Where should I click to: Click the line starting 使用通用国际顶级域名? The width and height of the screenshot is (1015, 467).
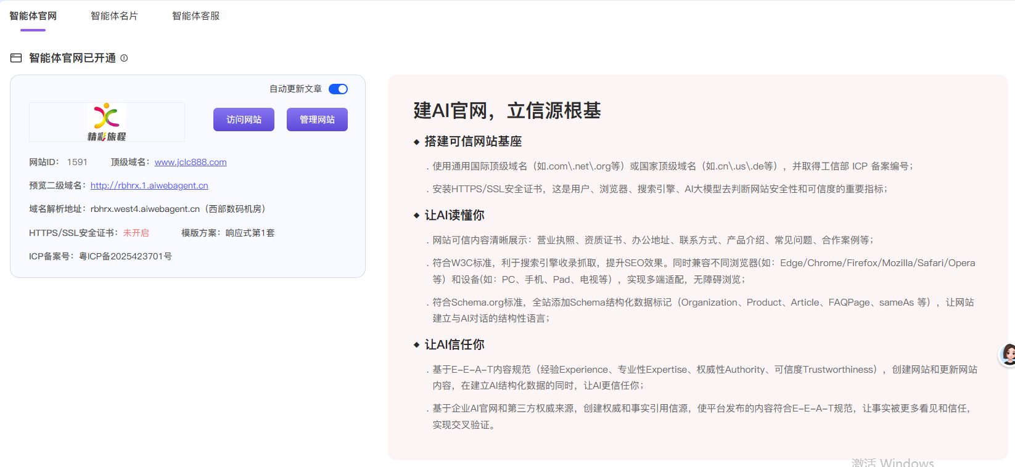tap(673, 166)
